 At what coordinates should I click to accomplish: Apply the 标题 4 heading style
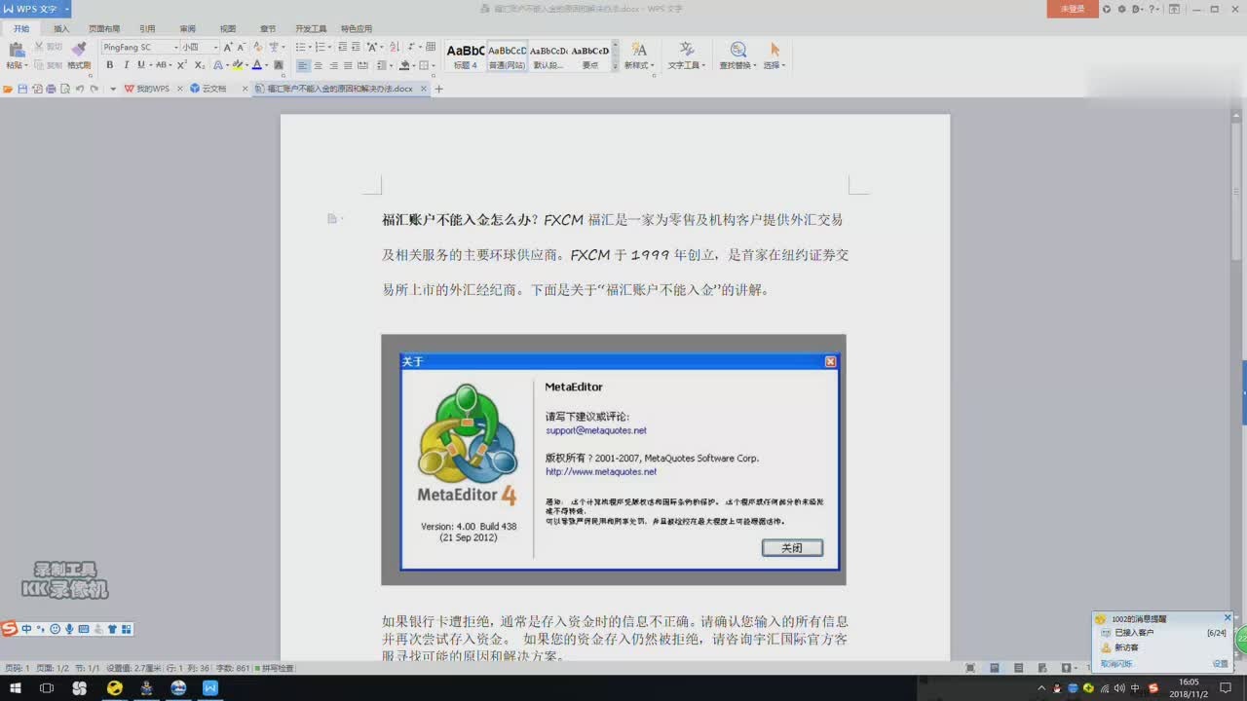tap(466, 56)
